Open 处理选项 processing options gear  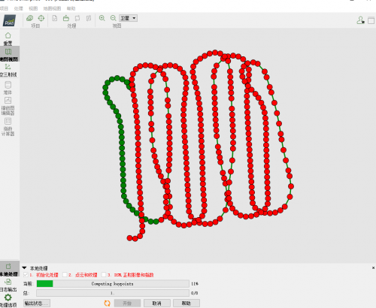tap(8, 300)
